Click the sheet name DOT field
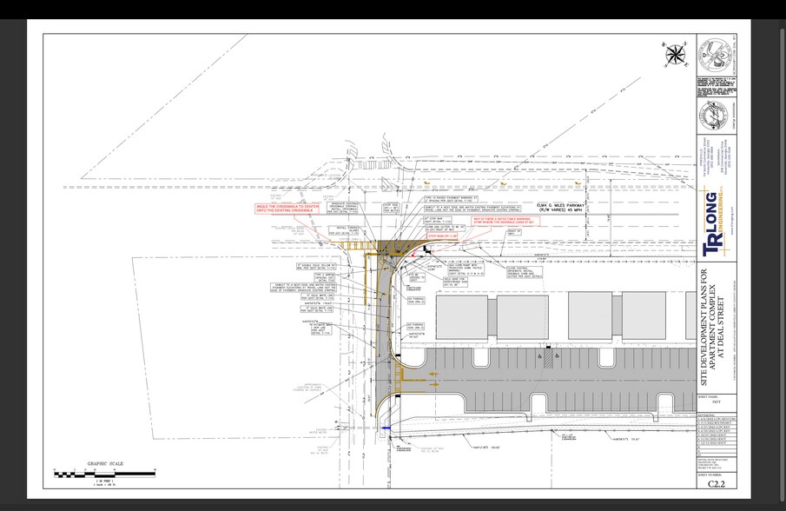Image resolution: width=786 pixels, height=511 pixels. pyautogui.click(x=716, y=402)
